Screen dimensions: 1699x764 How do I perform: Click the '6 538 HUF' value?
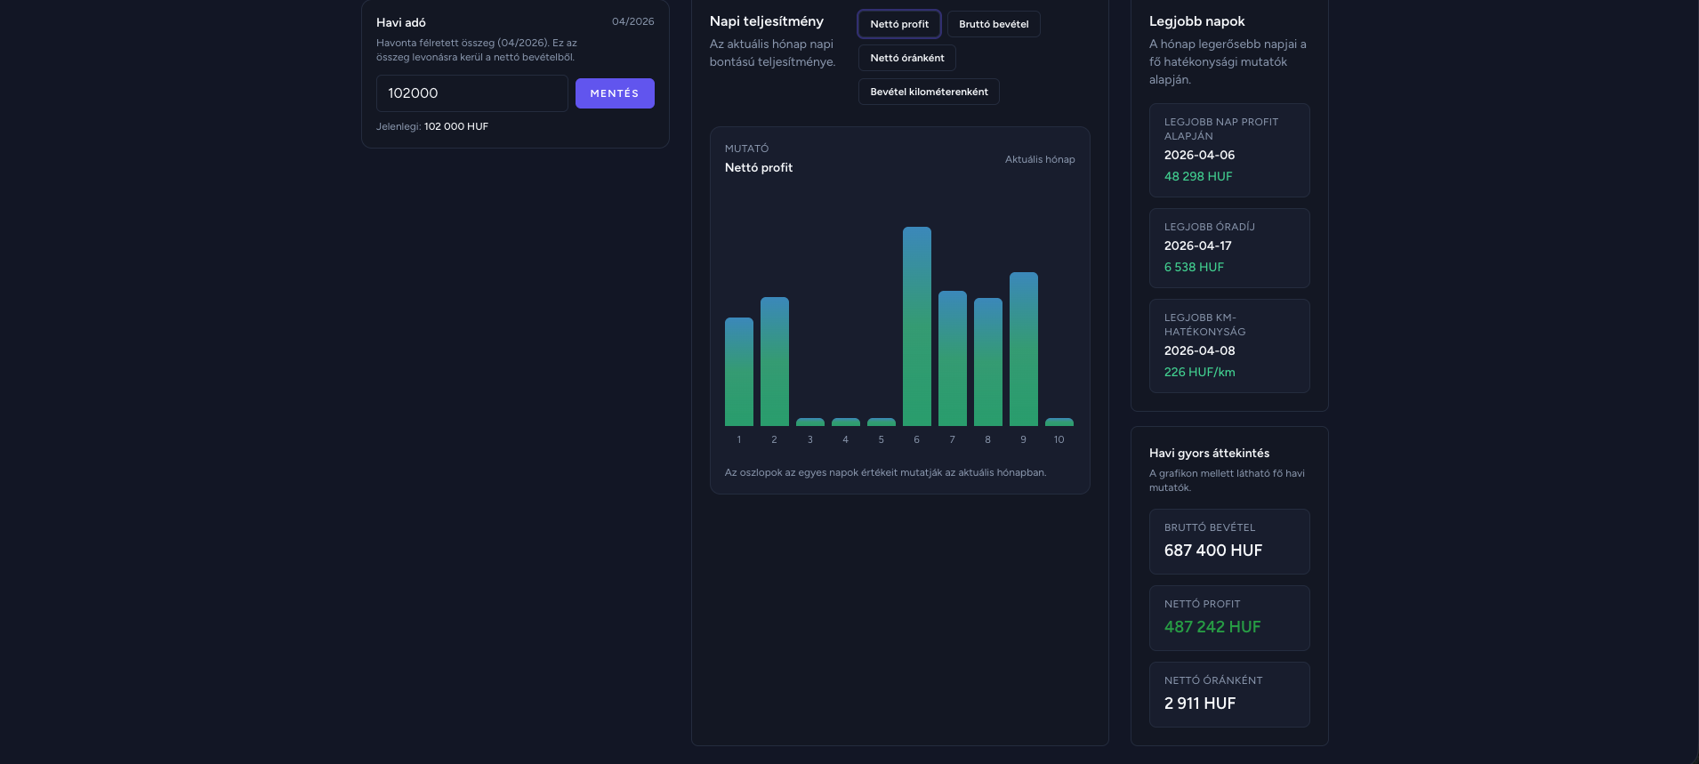click(x=1194, y=267)
